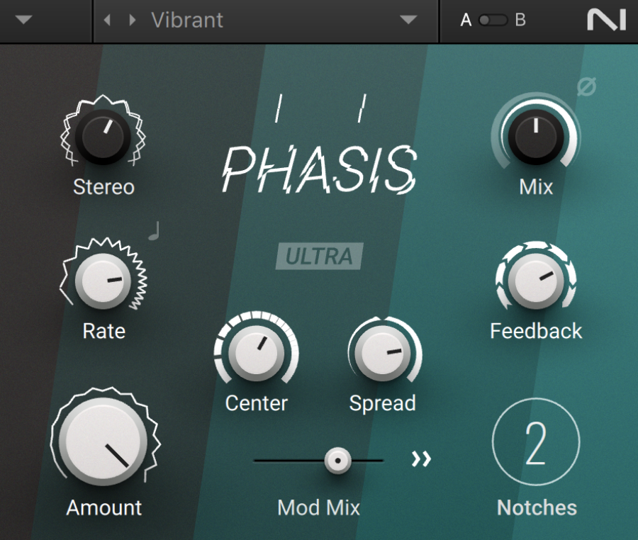Click the Stereo label
Image resolution: width=638 pixels, height=540 pixels.
(x=103, y=187)
